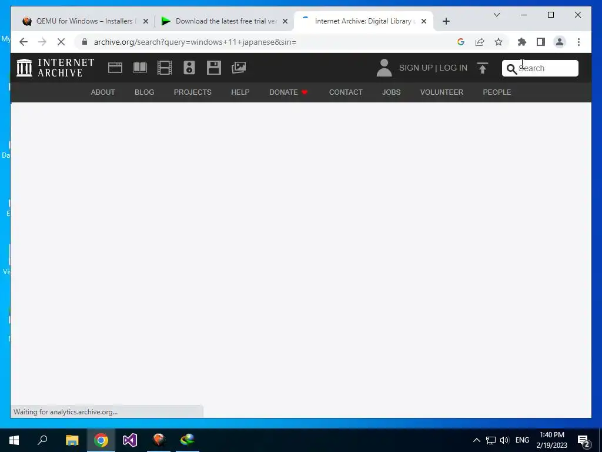
Task: Close the Download latest free trial tab
Action: tap(285, 21)
